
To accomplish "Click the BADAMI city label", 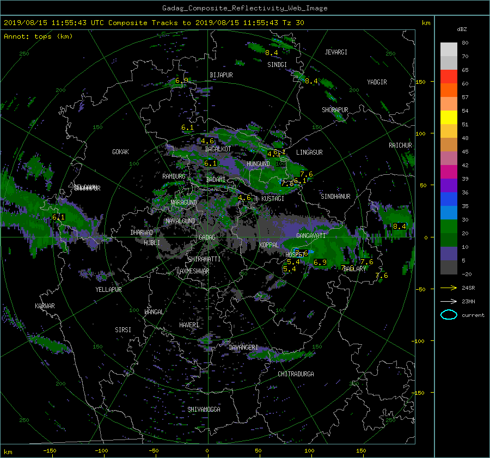I will pos(216,180).
